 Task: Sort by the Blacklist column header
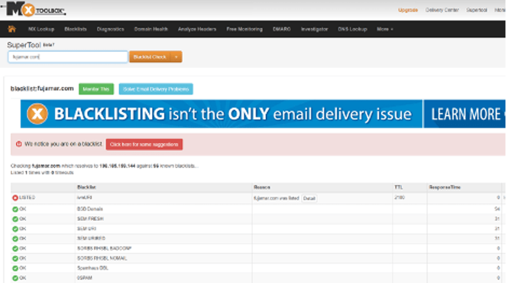point(86,187)
